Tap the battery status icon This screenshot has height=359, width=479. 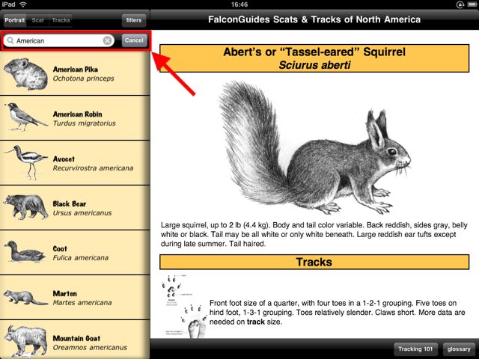click(472, 4)
